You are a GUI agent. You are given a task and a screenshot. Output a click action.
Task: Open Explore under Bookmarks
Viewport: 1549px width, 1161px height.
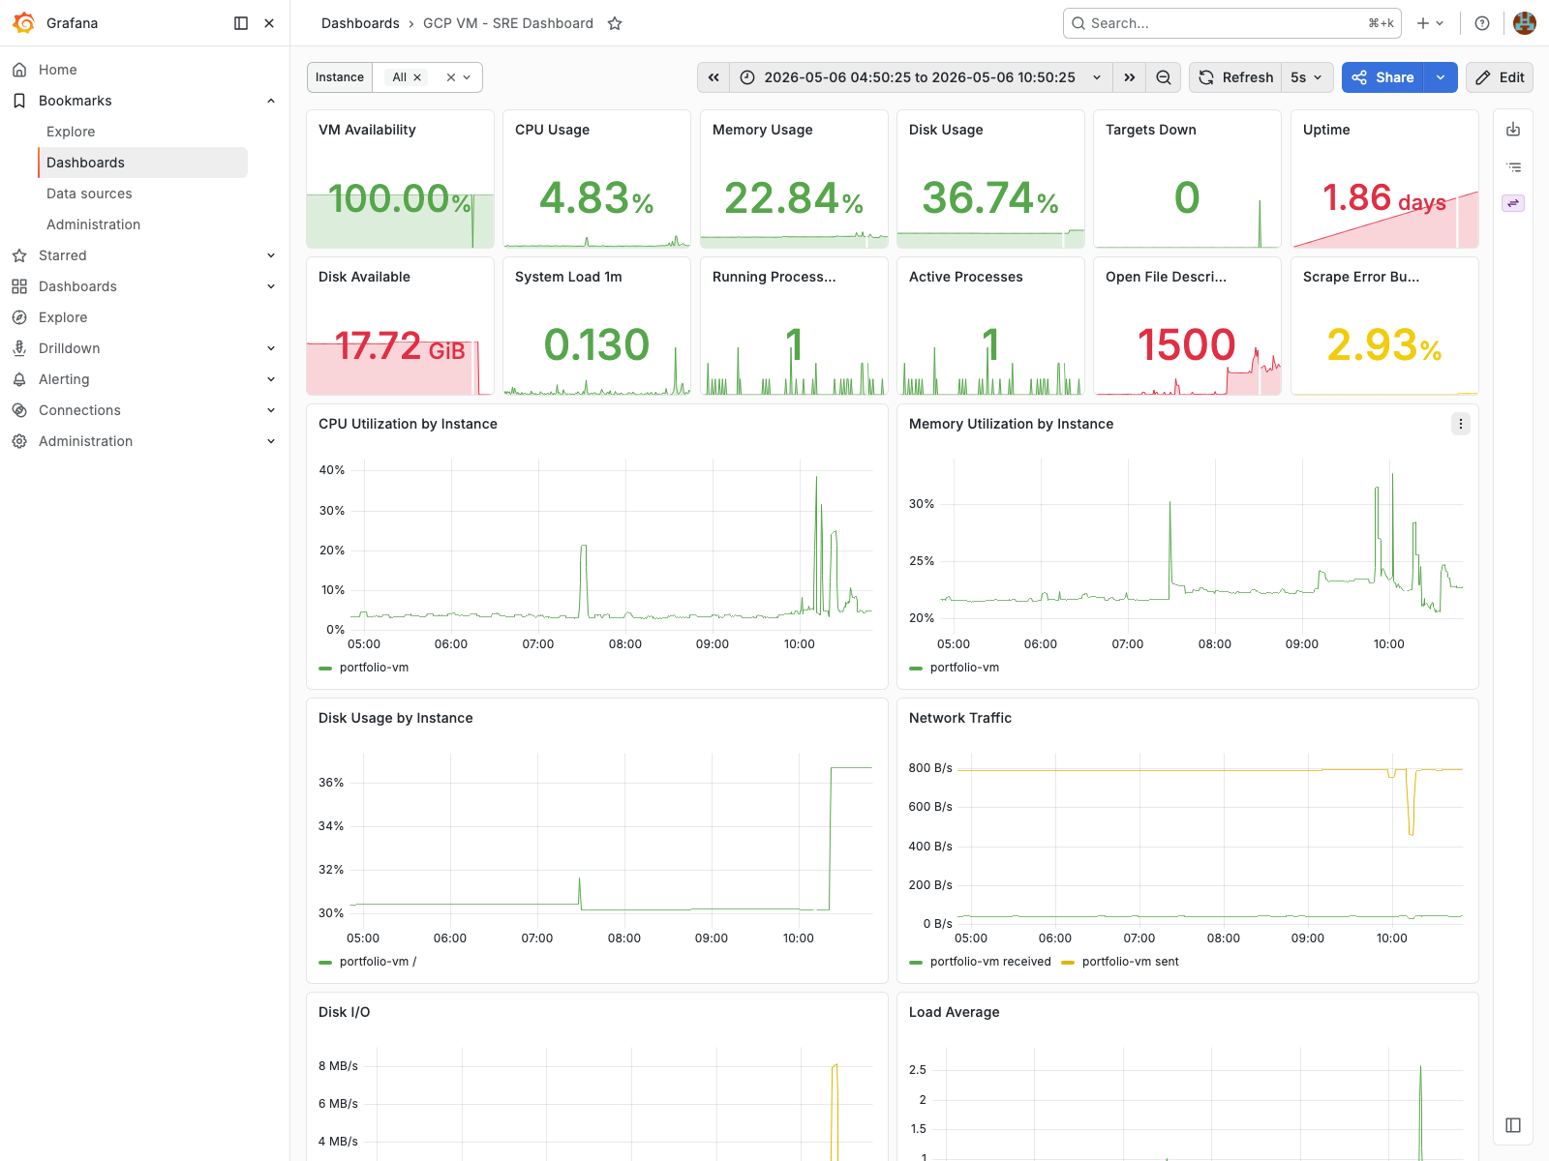(71, 132)
